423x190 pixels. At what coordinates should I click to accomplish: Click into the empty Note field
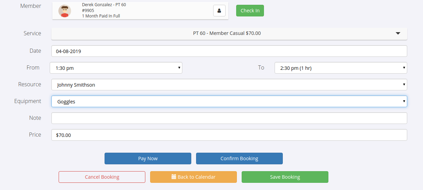(229, 118)
